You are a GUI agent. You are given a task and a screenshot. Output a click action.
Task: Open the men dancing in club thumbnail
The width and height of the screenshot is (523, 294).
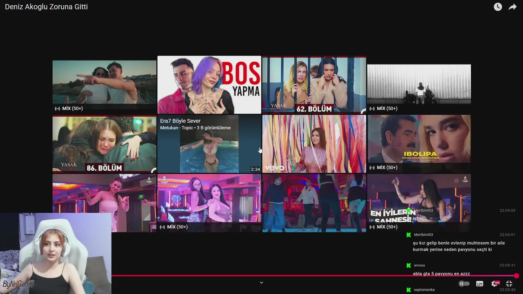(x=314, y=203)
